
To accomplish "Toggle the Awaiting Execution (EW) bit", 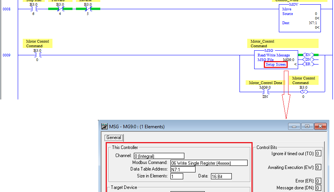I will pos(318,167).
